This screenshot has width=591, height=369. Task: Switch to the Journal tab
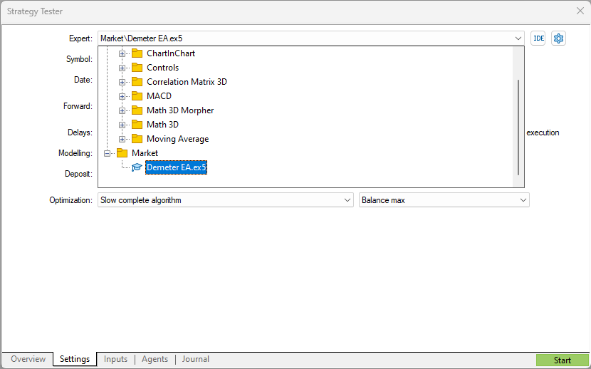[x=196, y=359]
